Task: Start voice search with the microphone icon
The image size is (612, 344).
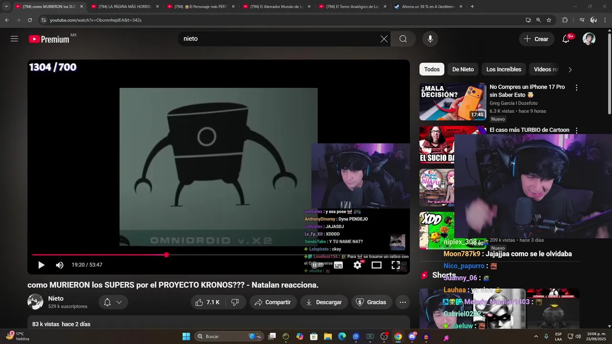Action: [x=430, y=39]
